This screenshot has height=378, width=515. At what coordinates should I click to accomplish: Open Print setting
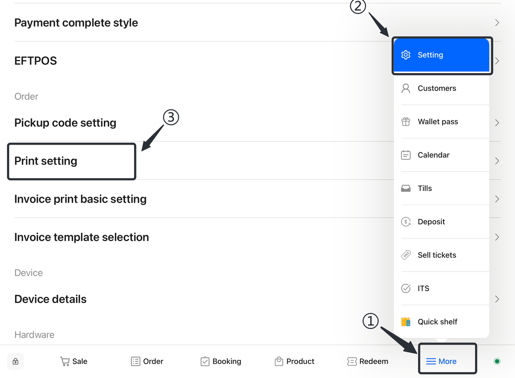[x=46, y=161]
